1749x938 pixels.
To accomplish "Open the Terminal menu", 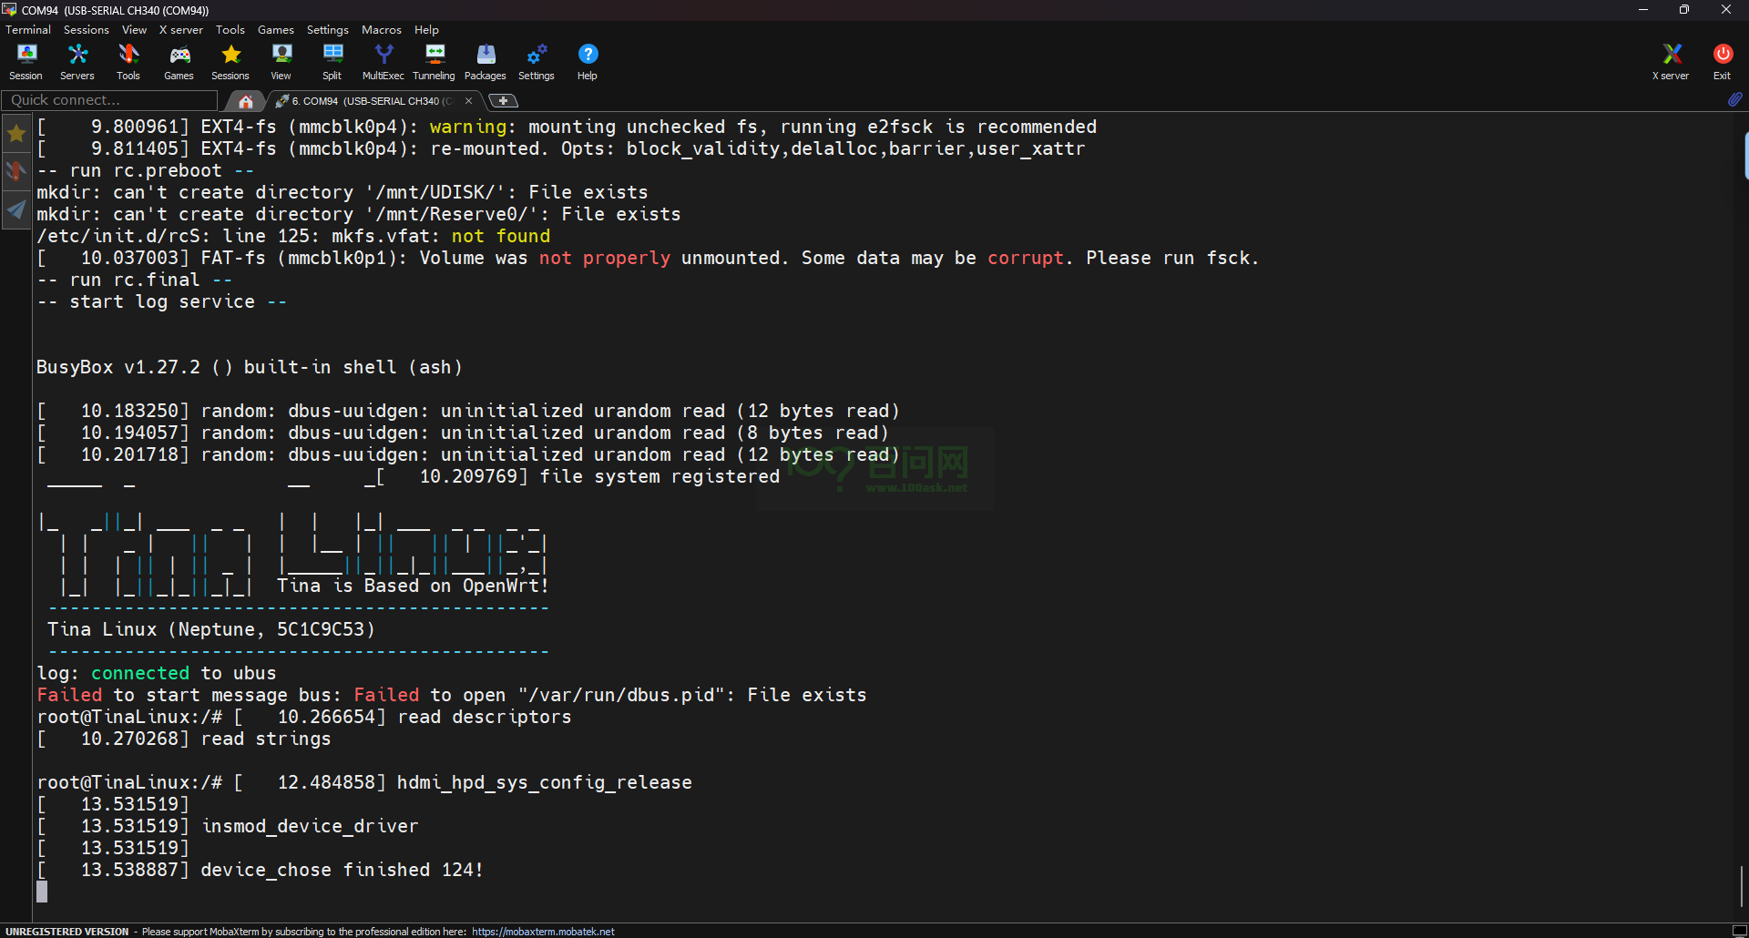I will pos(28,30).
